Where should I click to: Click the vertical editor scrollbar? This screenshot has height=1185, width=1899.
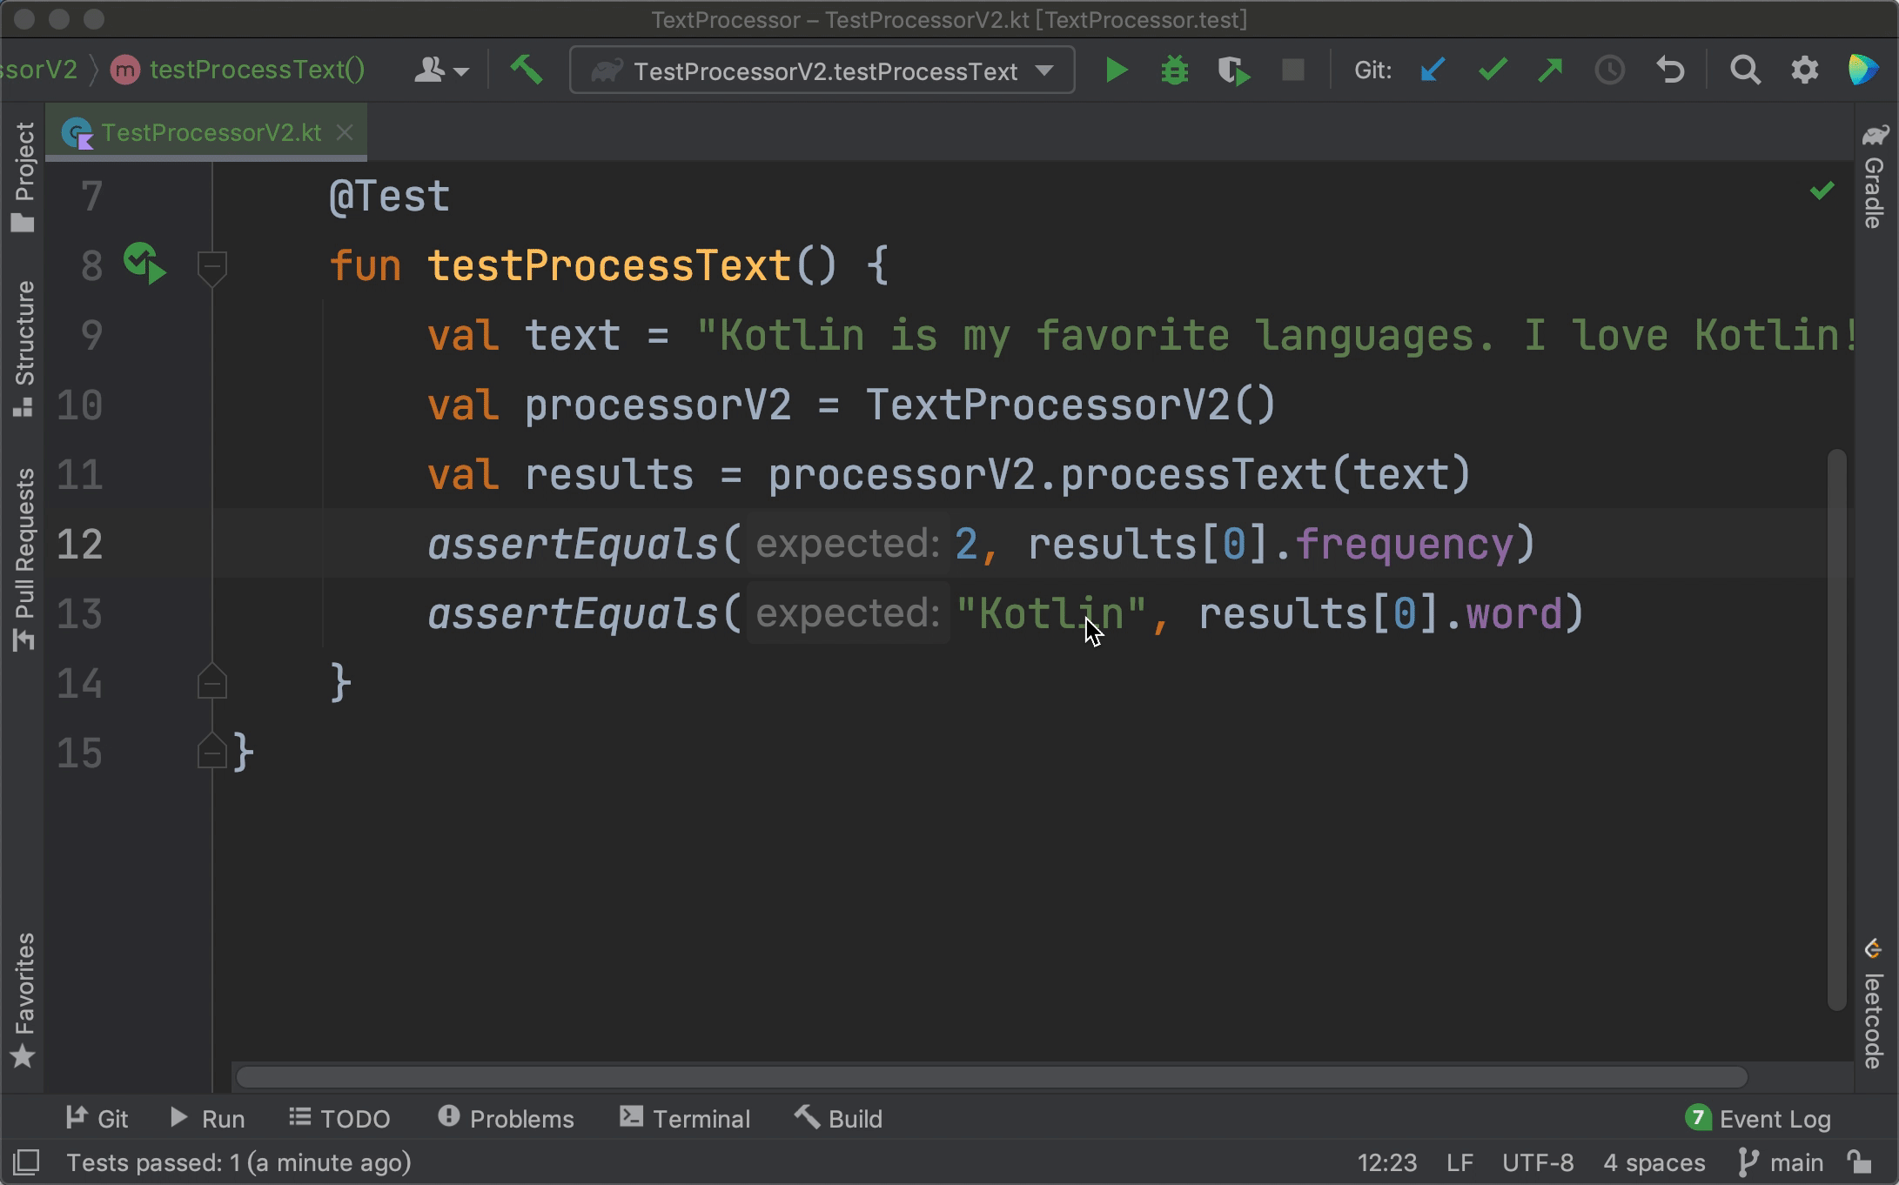pos(1836,729)
